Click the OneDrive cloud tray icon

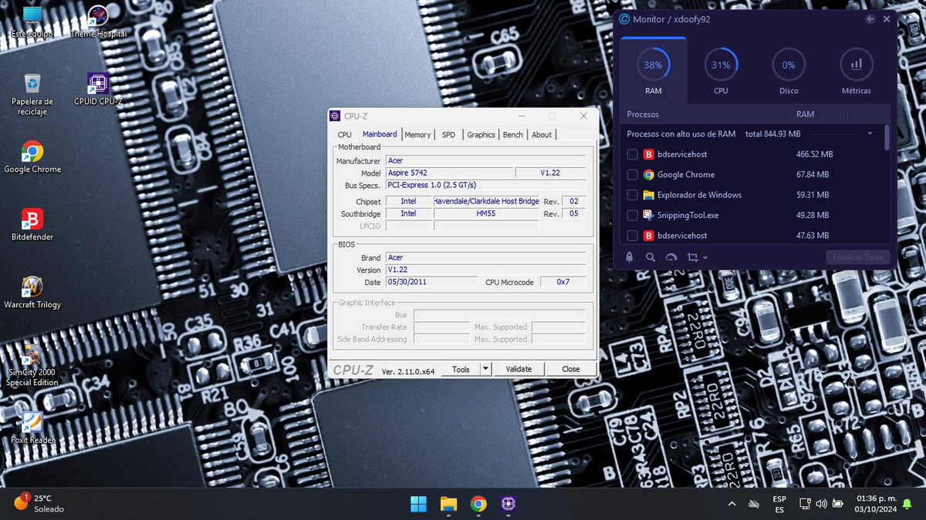click(x=753, y=504)
